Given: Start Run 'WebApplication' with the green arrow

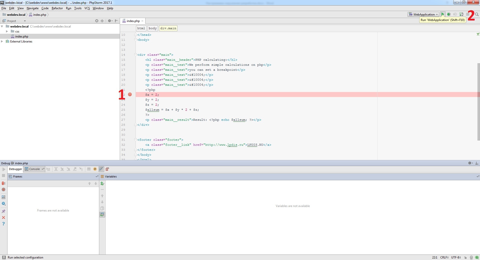Looking at the screenshot, I should pos(442,14).
